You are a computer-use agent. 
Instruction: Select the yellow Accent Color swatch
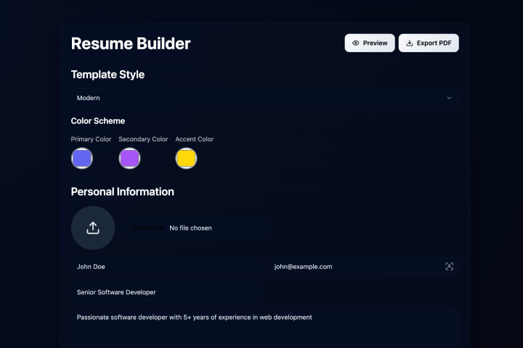(186, 158)
